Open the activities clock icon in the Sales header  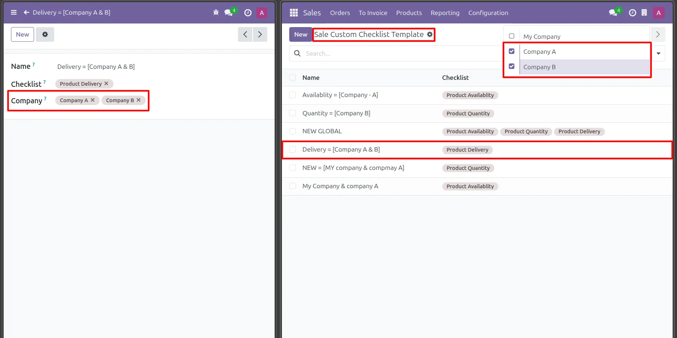632,13
